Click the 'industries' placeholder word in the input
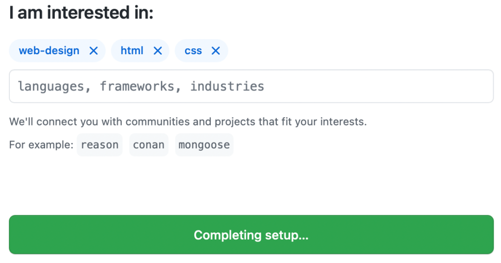Image resolution: width=501 pixels, height=263 pixels. point(227,86)
